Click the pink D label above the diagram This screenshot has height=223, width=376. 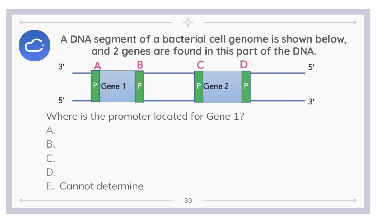click(x=244, y=64)
